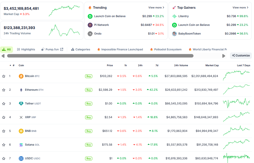Click the Litentry icon in Top Gainers
Image resolution: width=254 pixels, height=163 pixels.
[174, 16]
